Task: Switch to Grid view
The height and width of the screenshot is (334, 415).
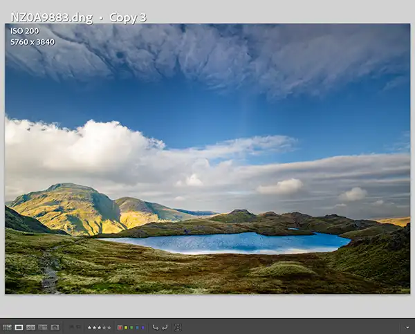Action: (7, 328)
